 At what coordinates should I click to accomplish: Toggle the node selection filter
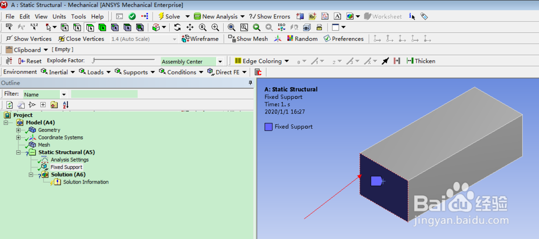[x=115, y=27]
